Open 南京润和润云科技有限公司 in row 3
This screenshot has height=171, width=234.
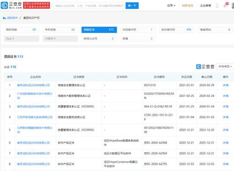point(33,107)
